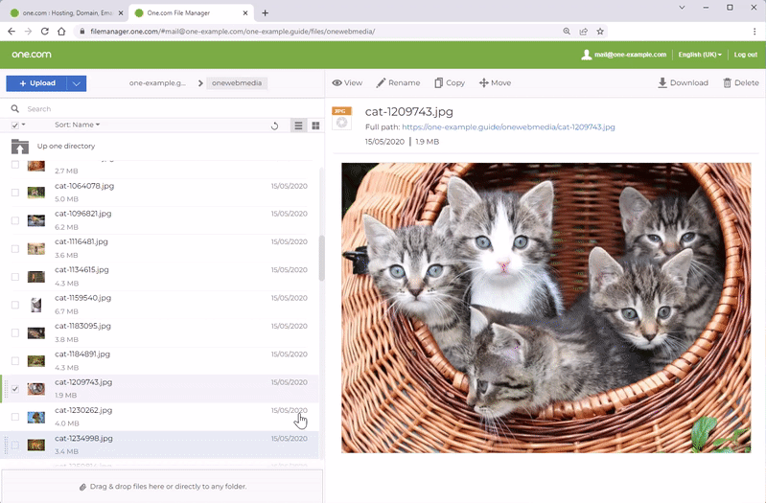The height and width of the screenshot is (503, 766).
Task: Click the Copy file icon
Action: [439, 83]
